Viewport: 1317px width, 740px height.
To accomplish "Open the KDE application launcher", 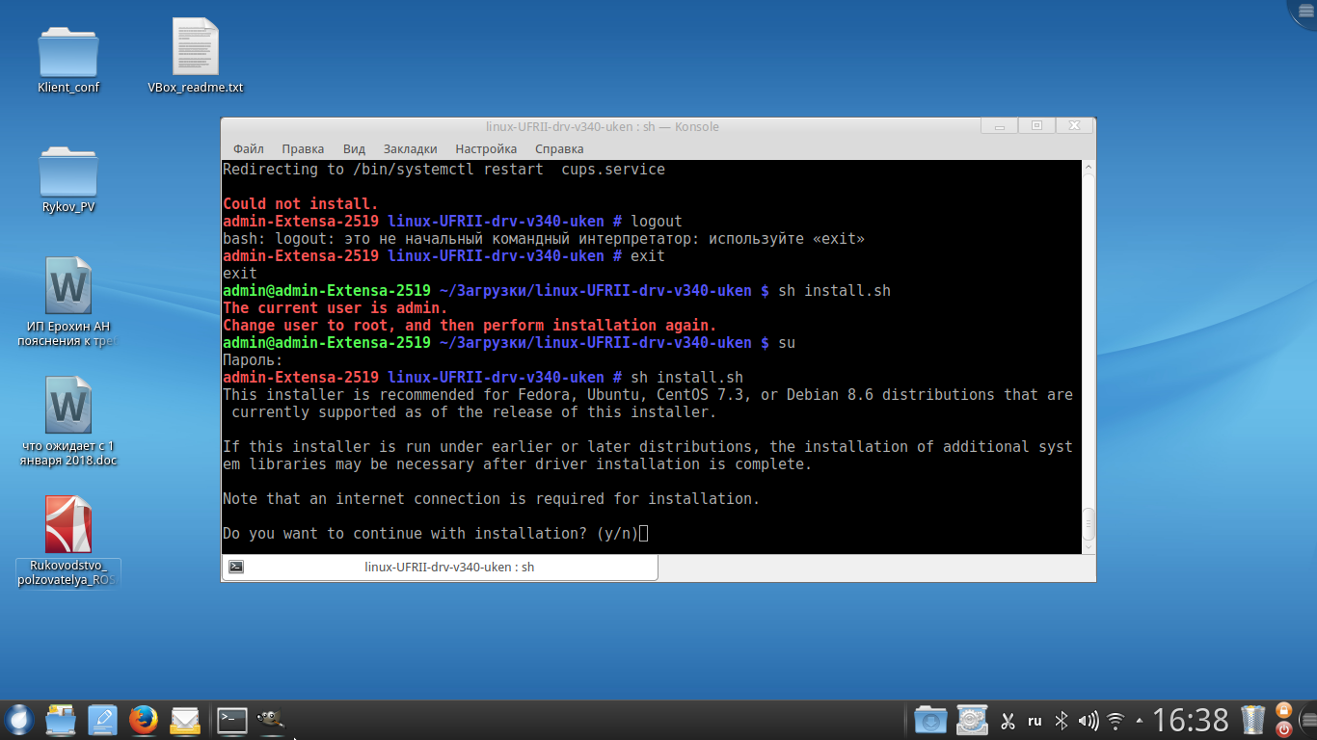I will coord(19,720).
